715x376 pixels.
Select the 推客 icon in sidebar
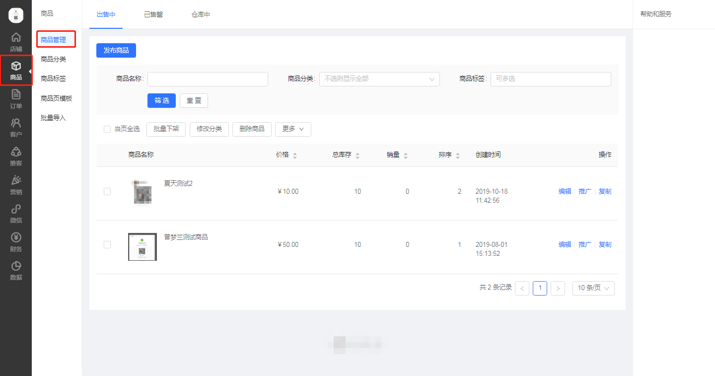[x=16, y=152]
